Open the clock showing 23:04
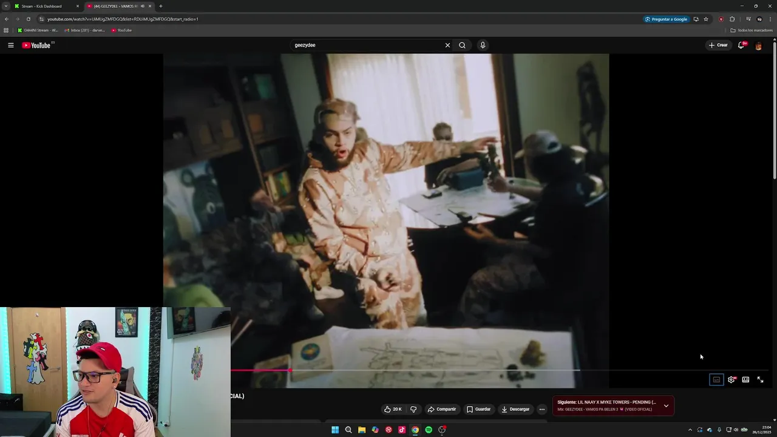This screenshot has width=777, height=437. point(762,430)
